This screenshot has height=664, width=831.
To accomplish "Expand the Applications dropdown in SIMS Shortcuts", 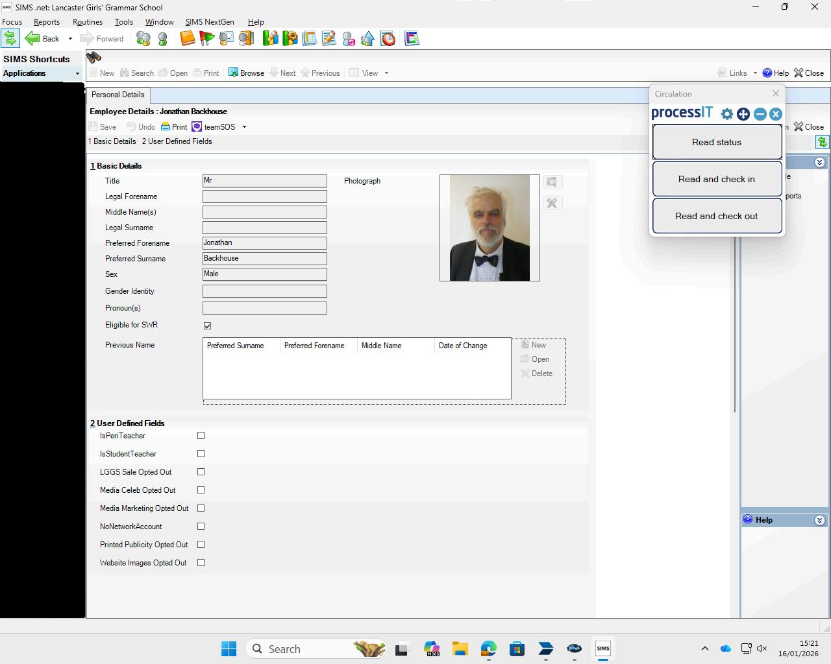I will point(77,73).
